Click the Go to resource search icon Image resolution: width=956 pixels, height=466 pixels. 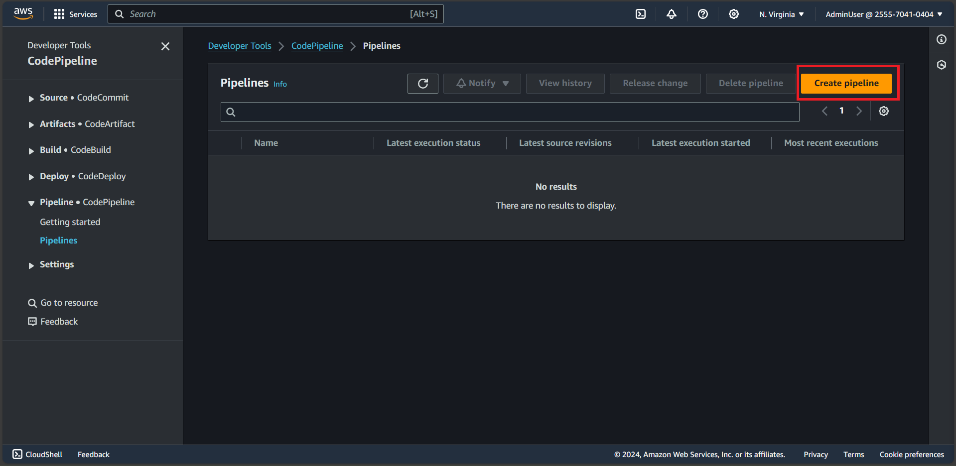click(32, 303)
